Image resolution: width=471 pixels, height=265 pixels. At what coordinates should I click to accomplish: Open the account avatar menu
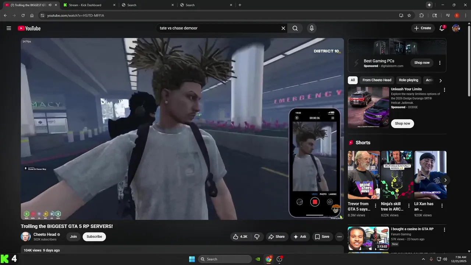click(456, 28)
